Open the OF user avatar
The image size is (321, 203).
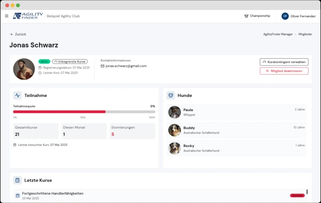[285, 16]
